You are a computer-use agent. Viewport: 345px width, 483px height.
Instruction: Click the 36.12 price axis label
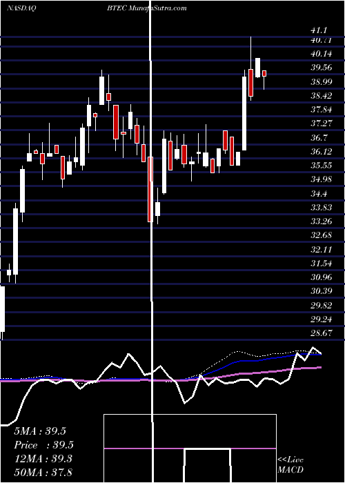322,151
